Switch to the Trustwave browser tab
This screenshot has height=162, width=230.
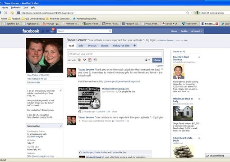pyautogui.click(x=190, y=24)
